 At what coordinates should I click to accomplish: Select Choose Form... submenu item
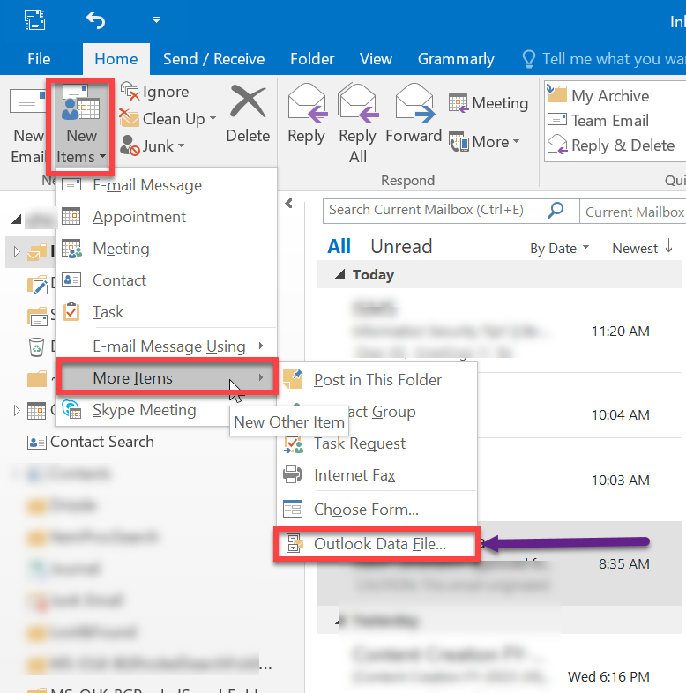click(377, 509)
